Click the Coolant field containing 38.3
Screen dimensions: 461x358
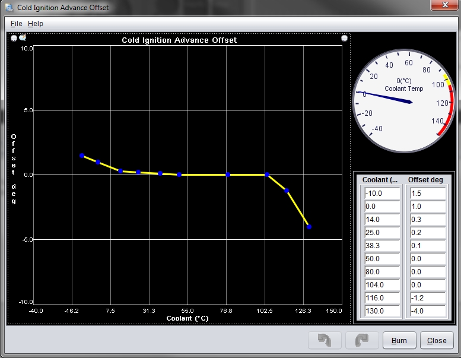pos(382,246)
